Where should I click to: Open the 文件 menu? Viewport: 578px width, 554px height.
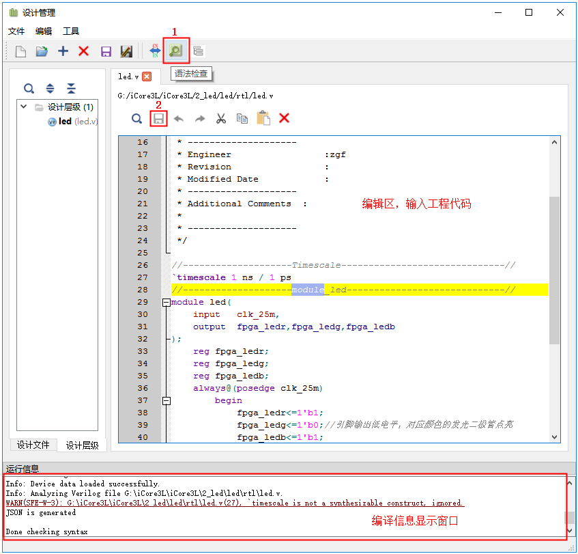(16, 31)
